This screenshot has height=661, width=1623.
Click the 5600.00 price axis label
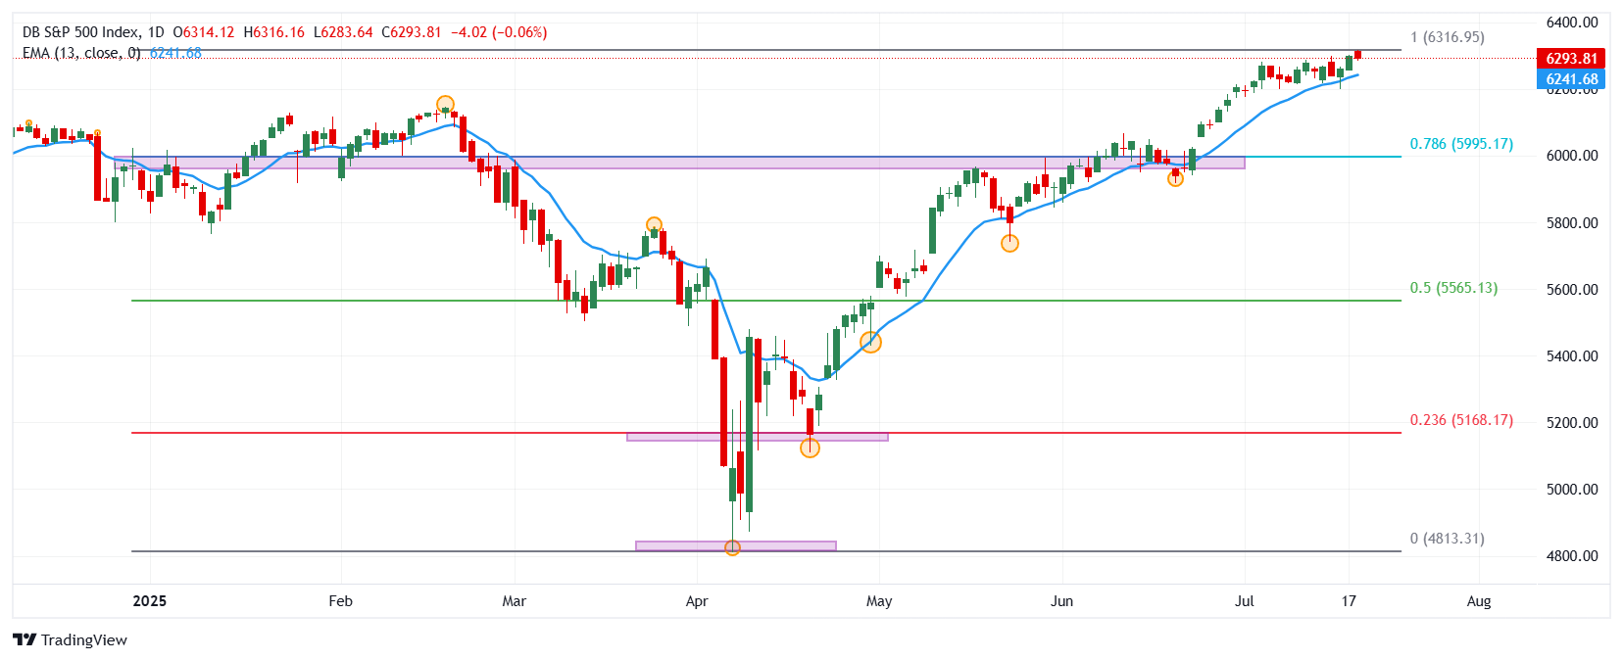point(1572,289)
